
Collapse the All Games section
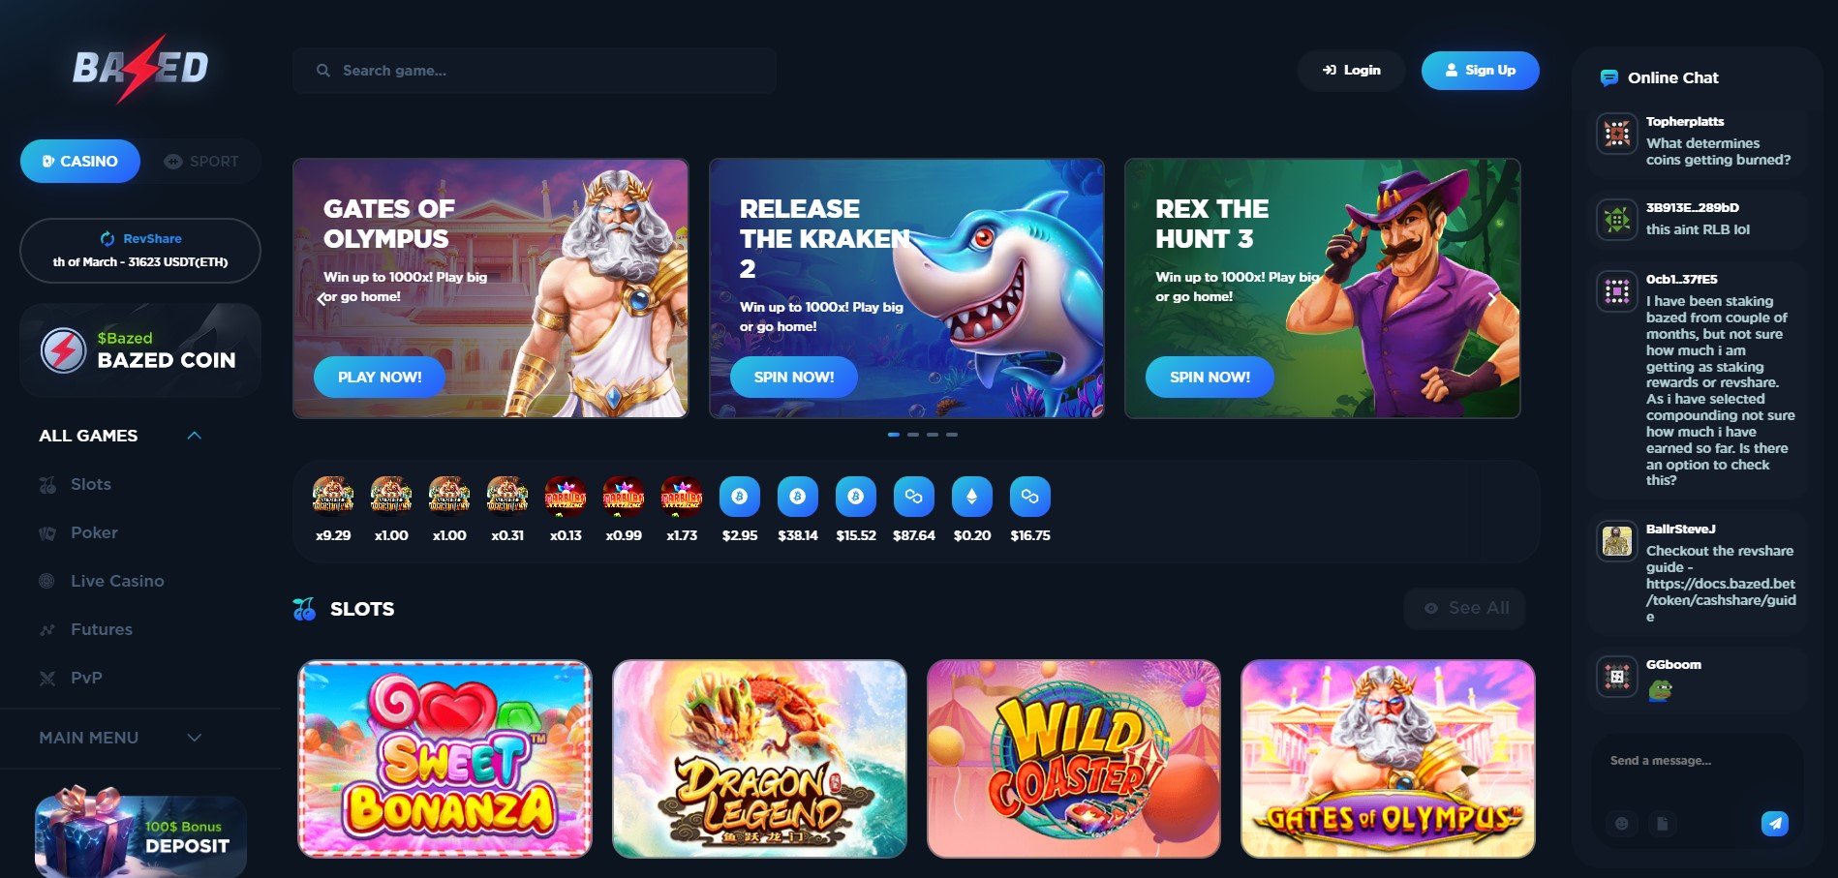tap(194, 436)
